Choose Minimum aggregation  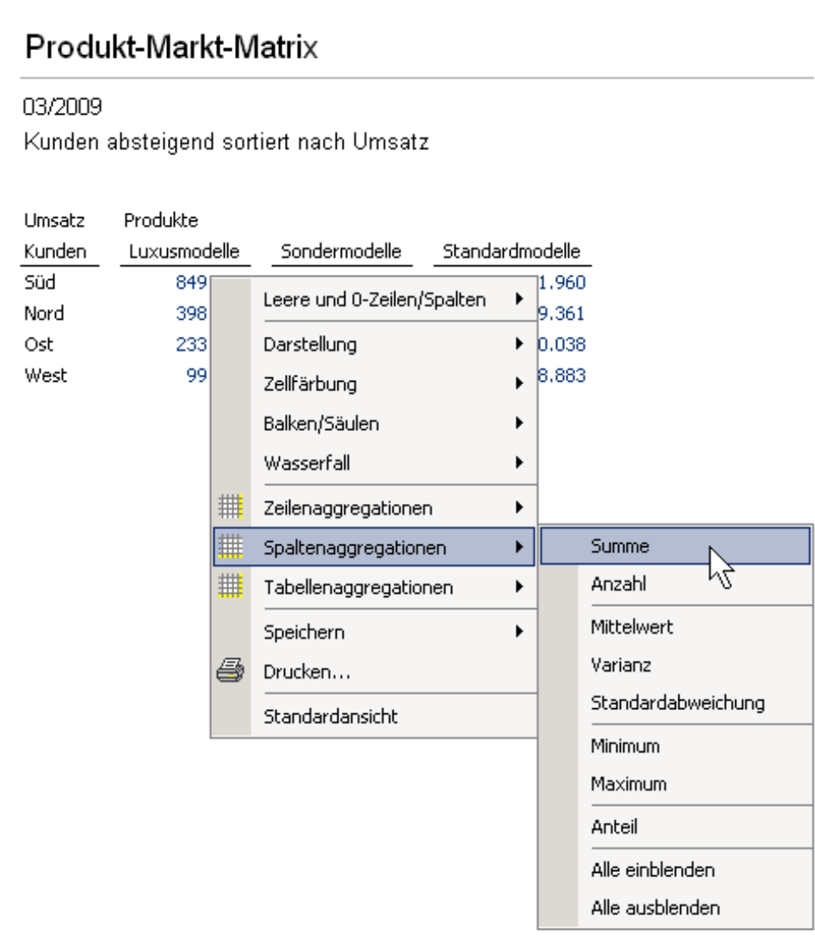click(625, 746)
